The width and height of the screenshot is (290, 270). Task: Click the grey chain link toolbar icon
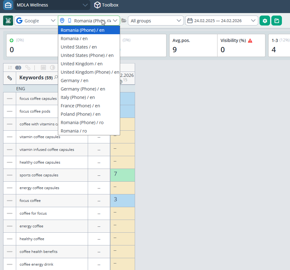pyautogui.click(x=28, y=67)
